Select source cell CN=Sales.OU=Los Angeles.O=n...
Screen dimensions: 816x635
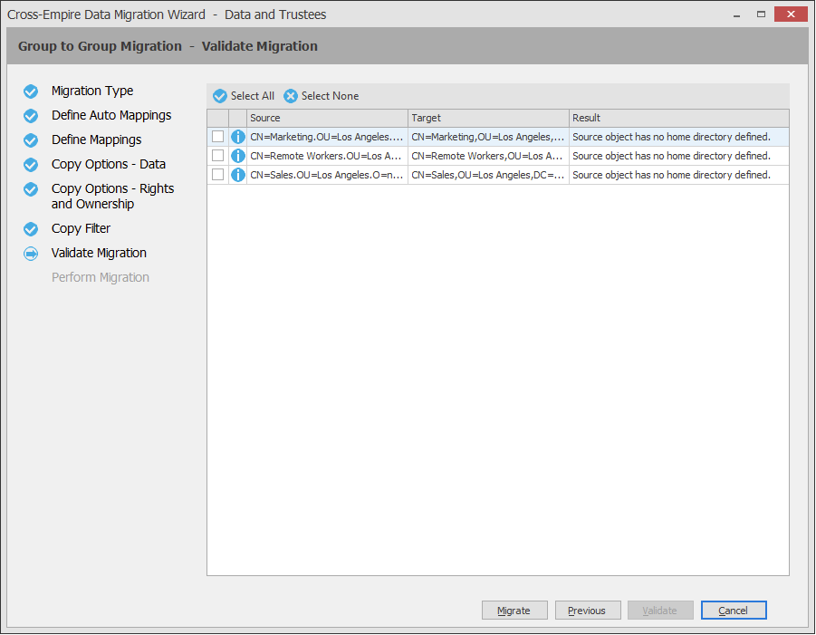tap(327, 175)
